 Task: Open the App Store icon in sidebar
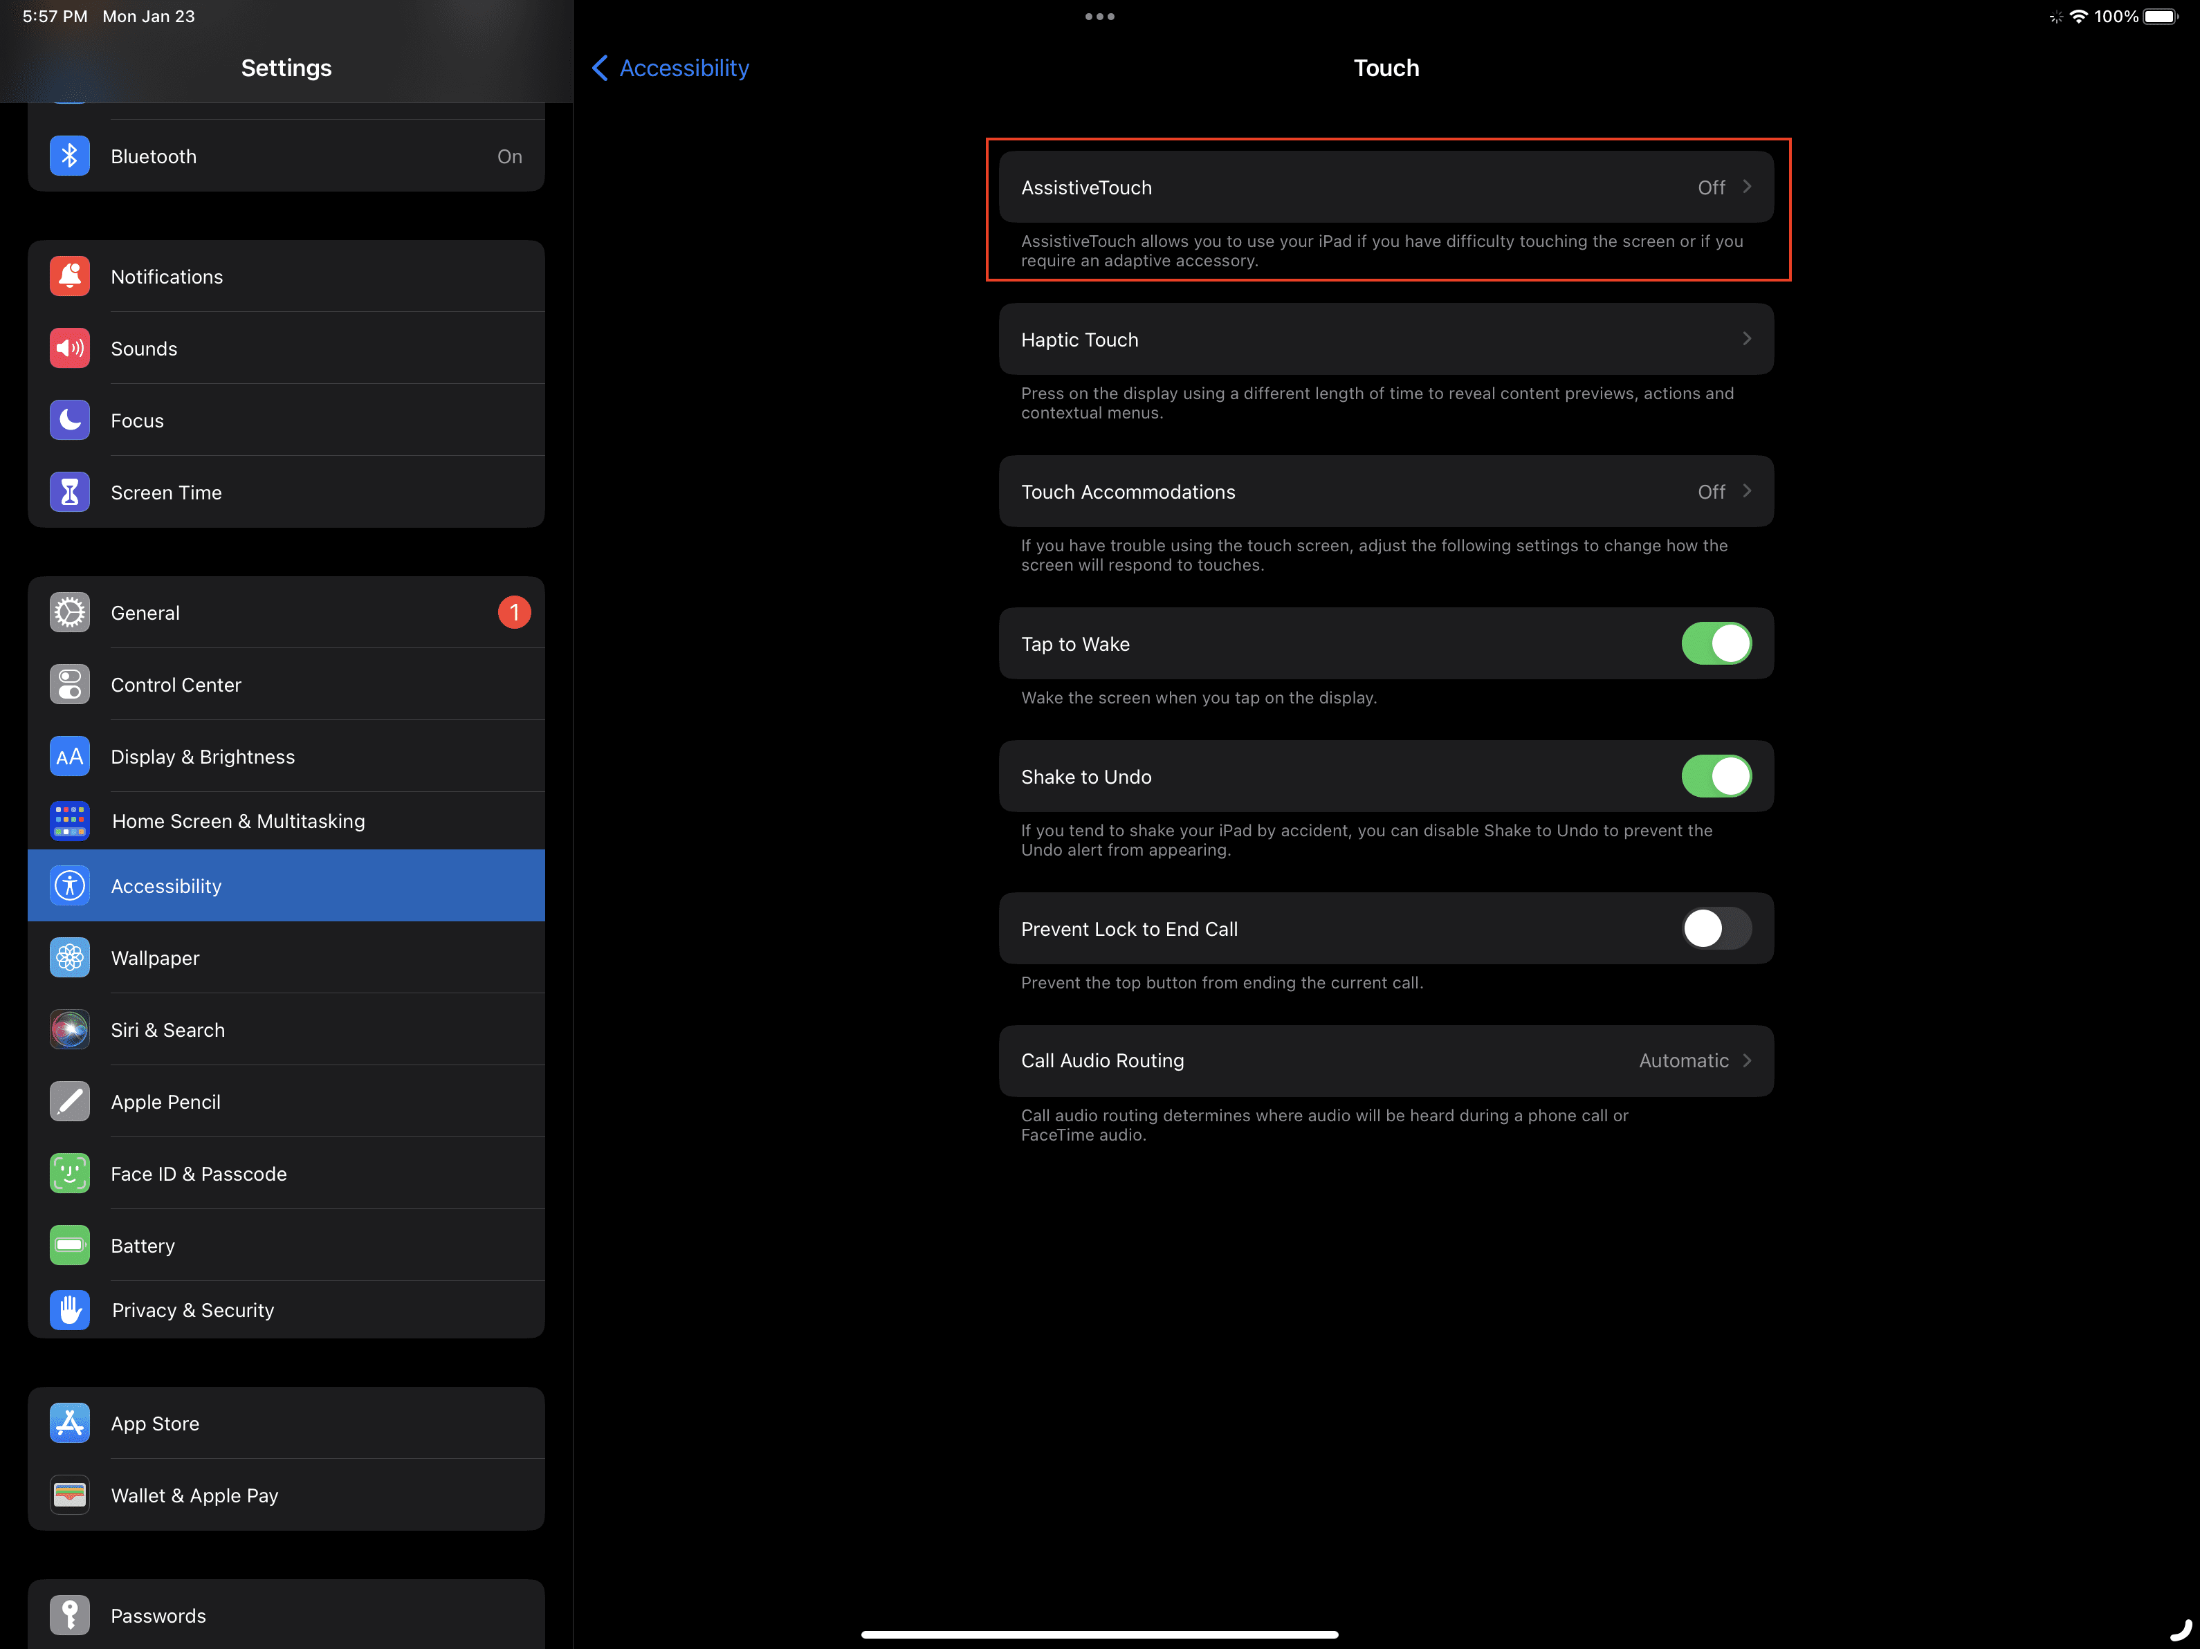click(70, 1424)
